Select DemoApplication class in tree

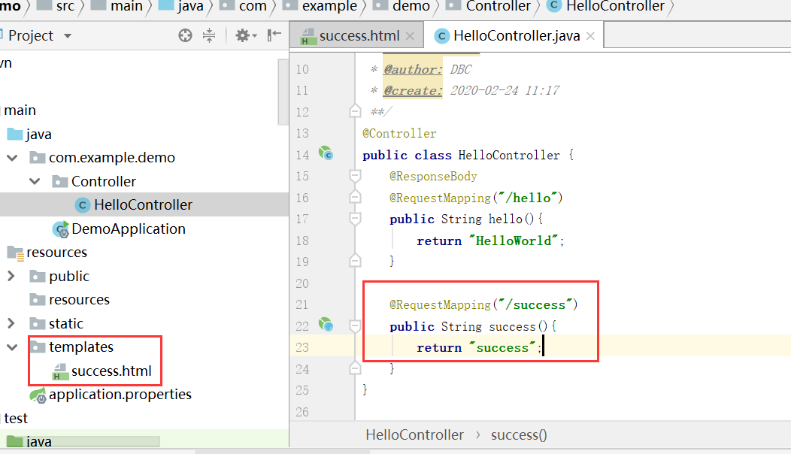pyautogui.click(x=128, y=229)
